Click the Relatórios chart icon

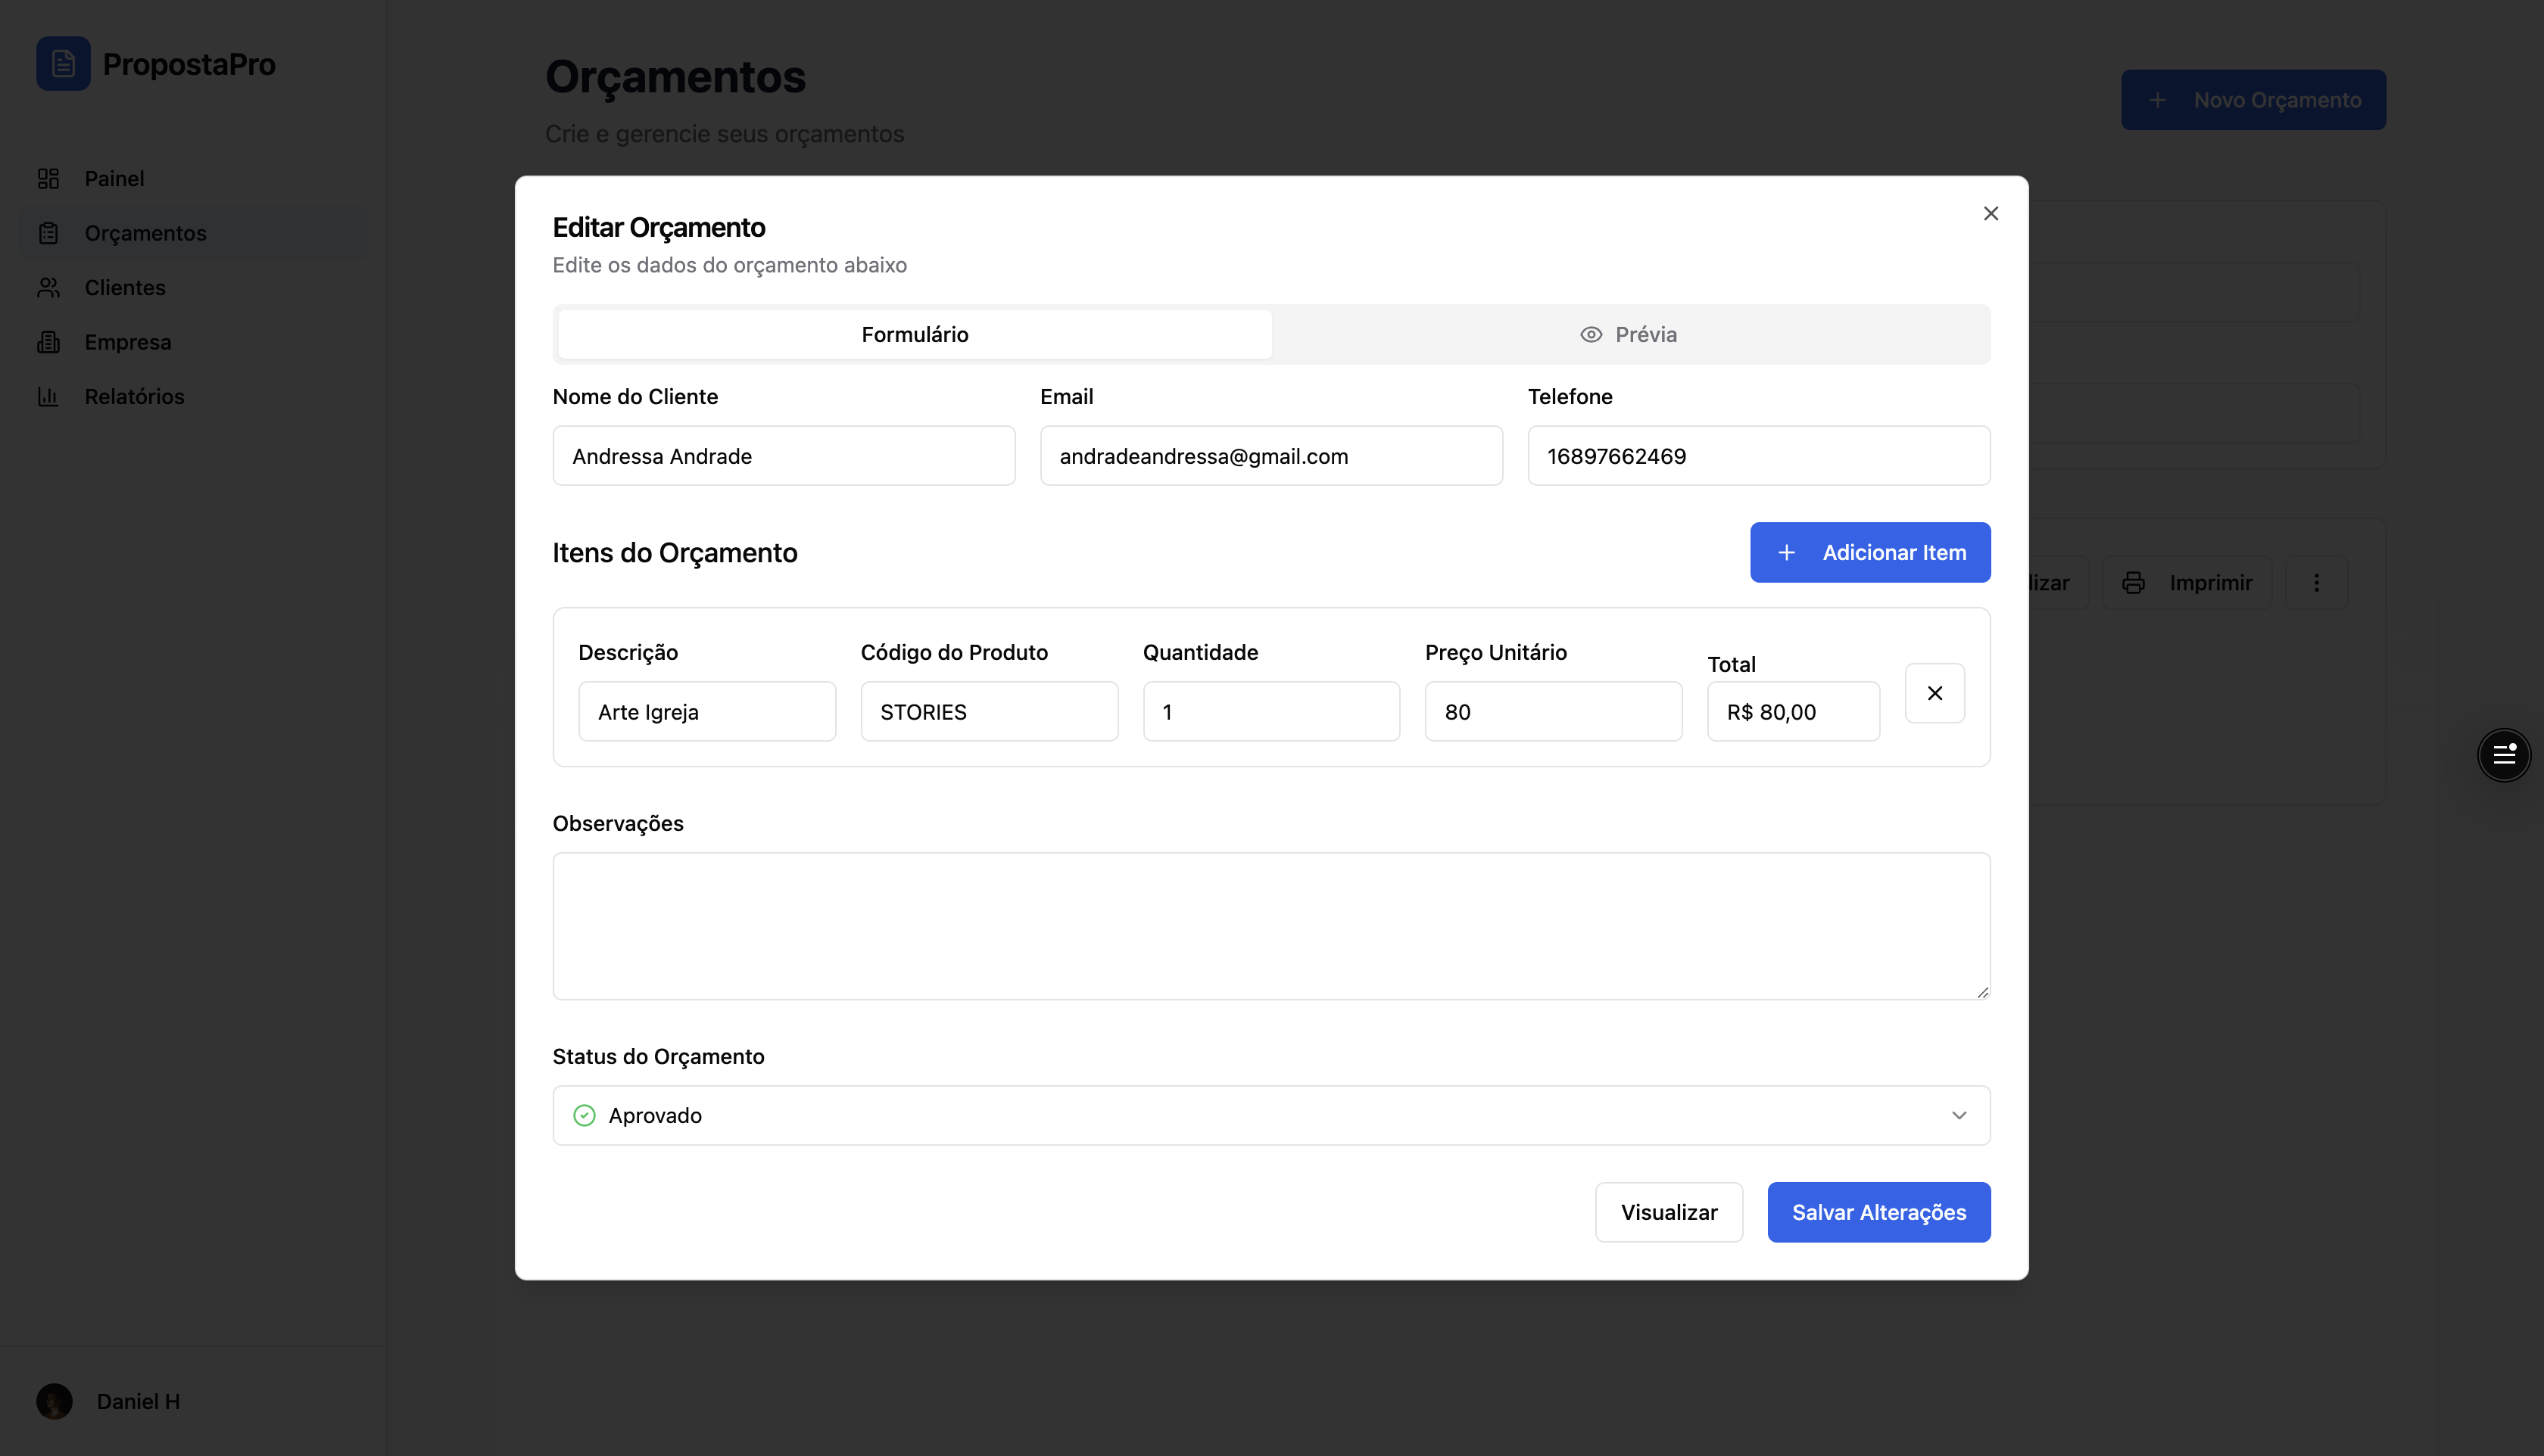48,396
